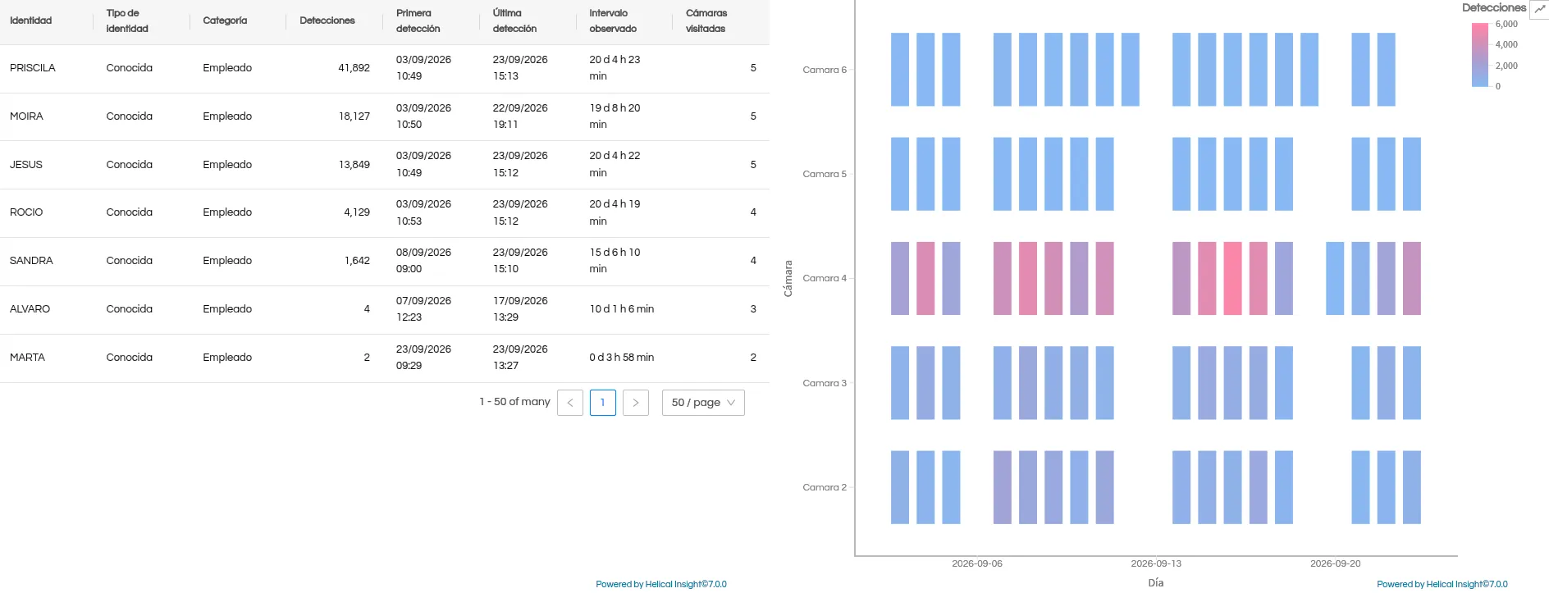Open the Helical Insight link below the heatmap
Viewport: 1549px width, 593px height.
point(1442,584)
